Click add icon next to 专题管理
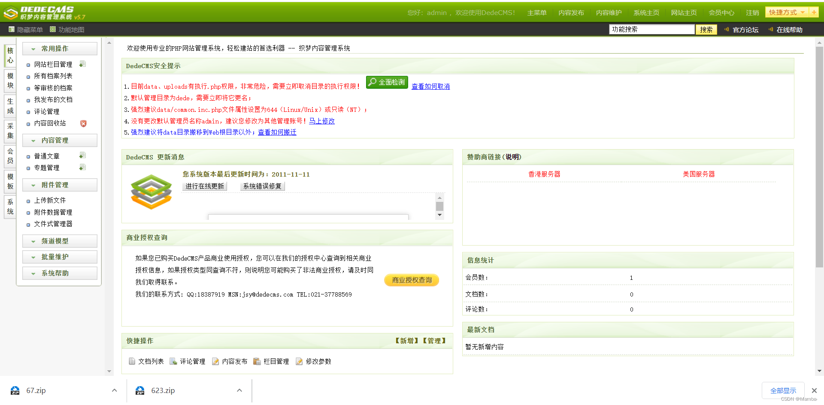The height and width of the screenshot is (405, 824). [82, 168]
